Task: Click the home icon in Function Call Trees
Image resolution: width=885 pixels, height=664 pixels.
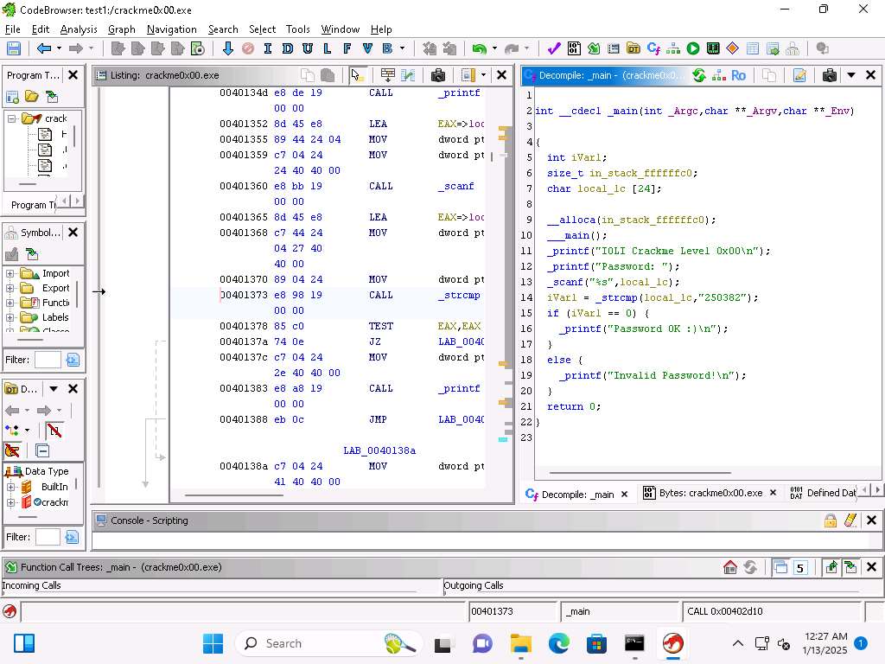Action: pos(730,567)
